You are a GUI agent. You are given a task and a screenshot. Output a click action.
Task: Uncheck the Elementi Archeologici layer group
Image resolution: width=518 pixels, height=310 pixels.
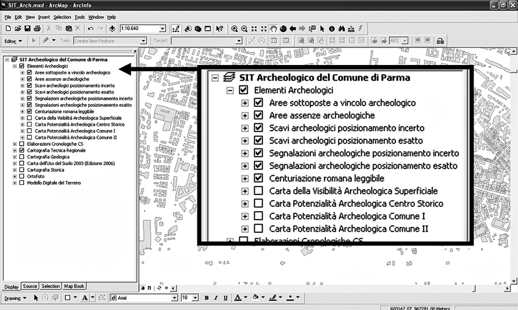point(22,66)
